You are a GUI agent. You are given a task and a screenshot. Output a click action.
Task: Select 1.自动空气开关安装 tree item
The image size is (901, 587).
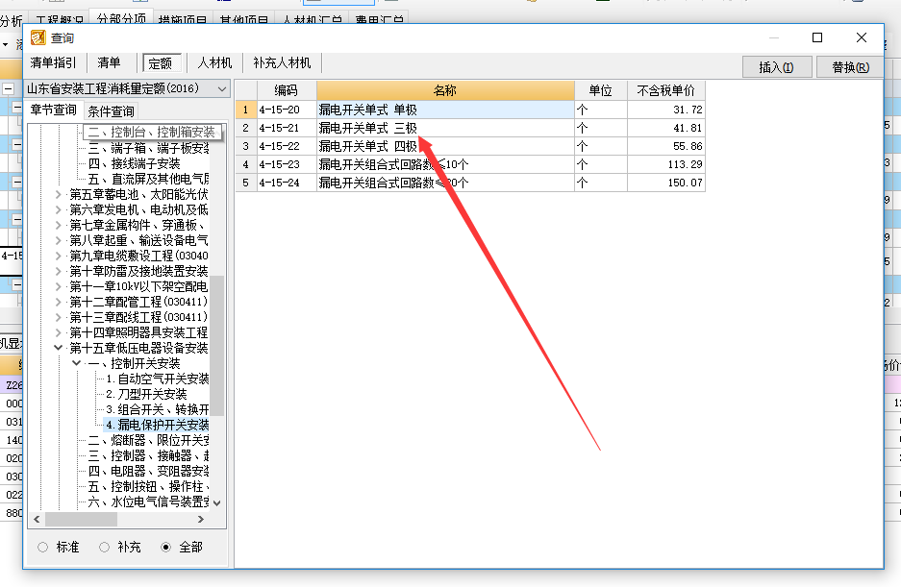click(x=158, y=379)
